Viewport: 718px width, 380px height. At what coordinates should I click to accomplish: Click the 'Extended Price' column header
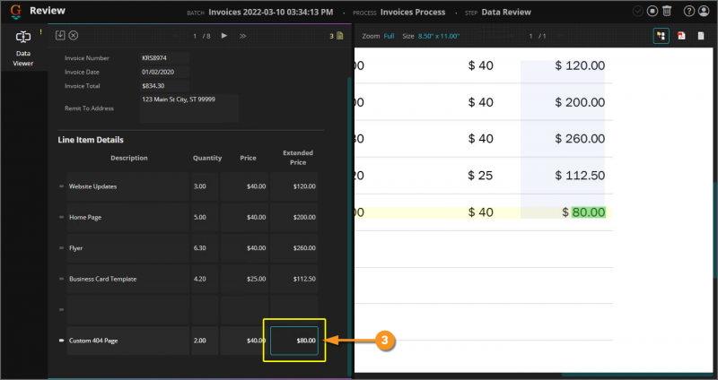[x=298, y=158]
